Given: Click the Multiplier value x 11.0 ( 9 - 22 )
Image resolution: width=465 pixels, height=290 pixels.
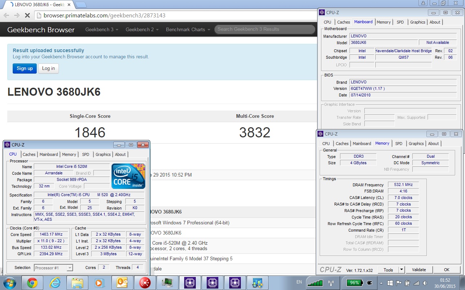Looking at the screenshot, I should (51, 241).
